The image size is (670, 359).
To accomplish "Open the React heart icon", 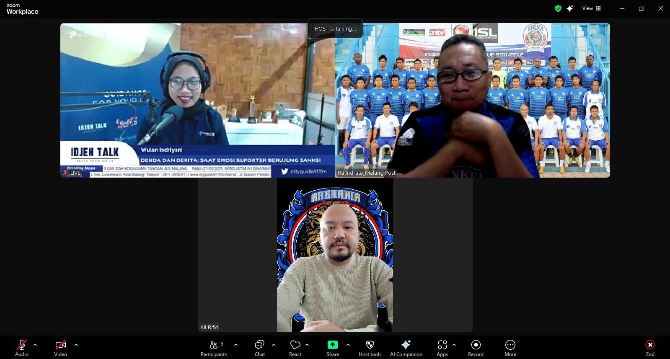I will coord(295,345).
